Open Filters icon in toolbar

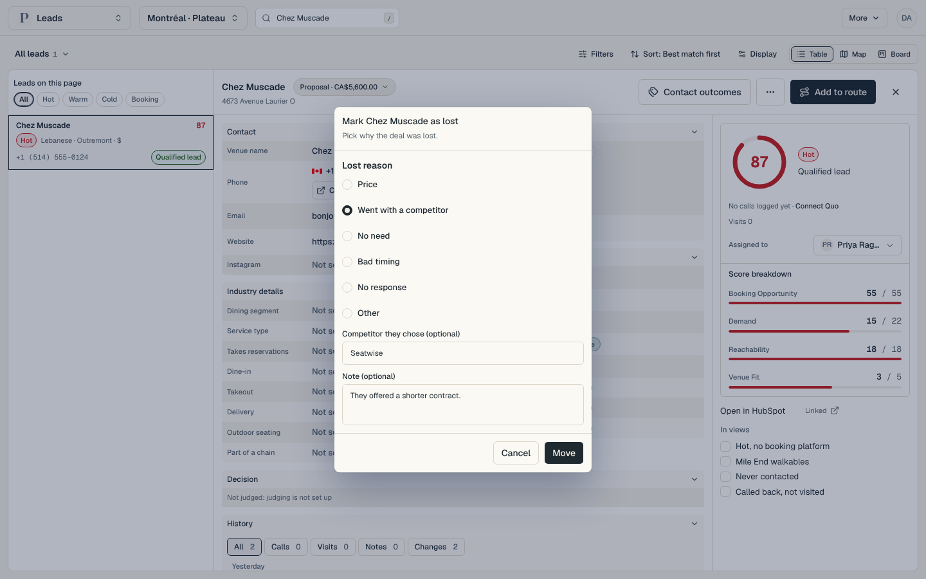(583, 54)
